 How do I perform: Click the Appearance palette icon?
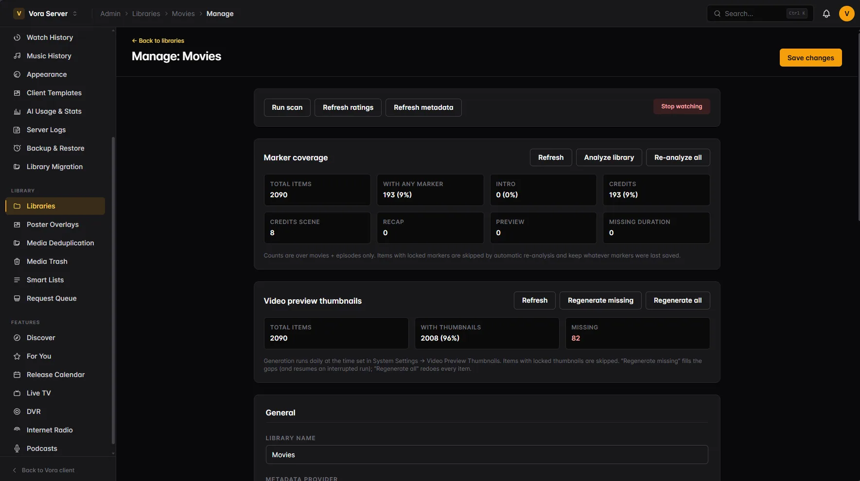coord(17,74)
